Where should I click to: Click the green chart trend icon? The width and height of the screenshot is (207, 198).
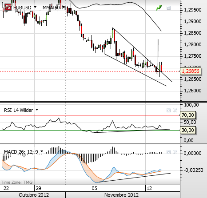coord(159,8)
